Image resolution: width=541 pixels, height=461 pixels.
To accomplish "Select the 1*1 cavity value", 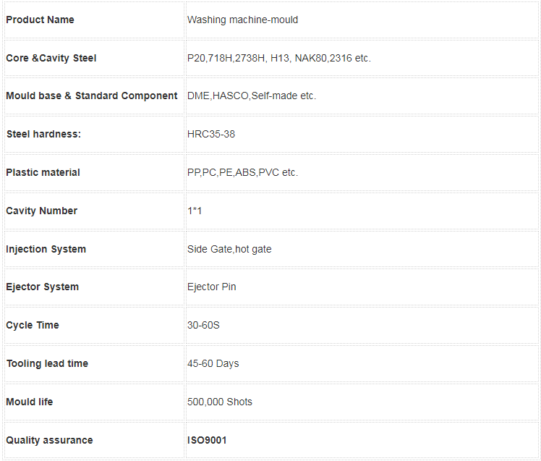I will pos(195,211).
